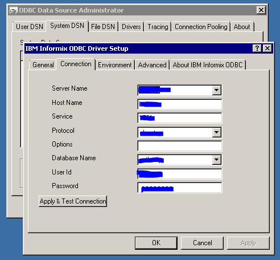Switch to User DSN tab in ODBC Administrator
Image resolution: width=280 pixels, height=260 pixels.
30,27
